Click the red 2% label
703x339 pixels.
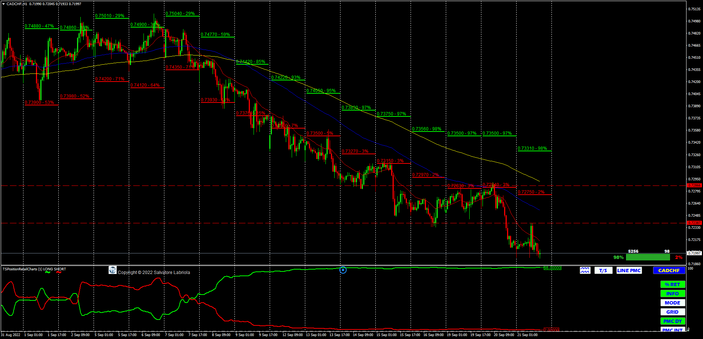click(679, 257)
